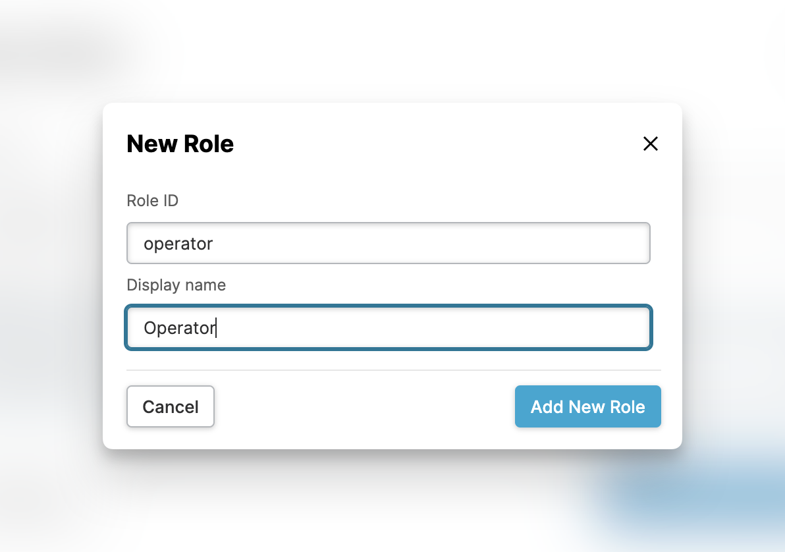Submit with Add New Role button

[587, 406]
